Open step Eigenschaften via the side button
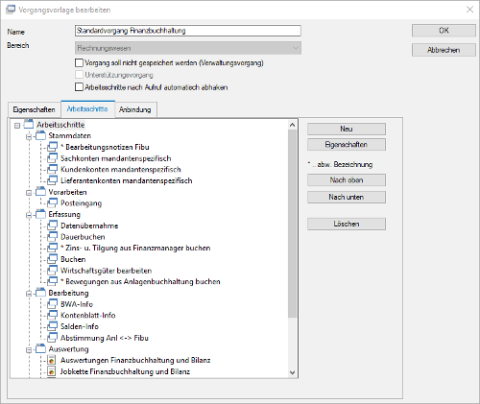Image resolution: width=480 pixels, height=404 pixels. tap(347, 145)
